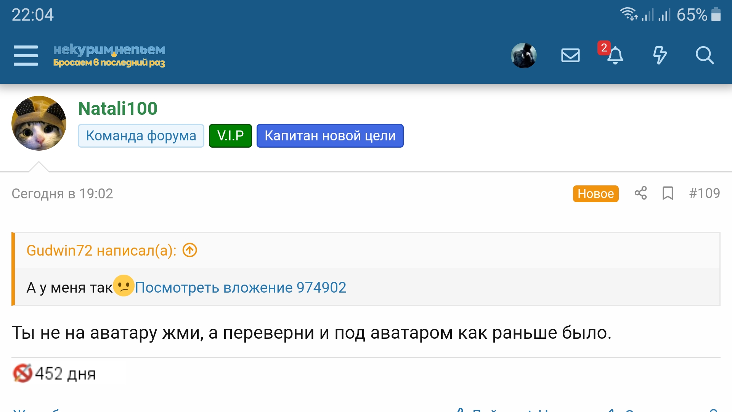The width and height of the screenshot is (732, 412).
Task: Open private messages envelope icon
Action: pyautogui.click(x=570, y=56)
